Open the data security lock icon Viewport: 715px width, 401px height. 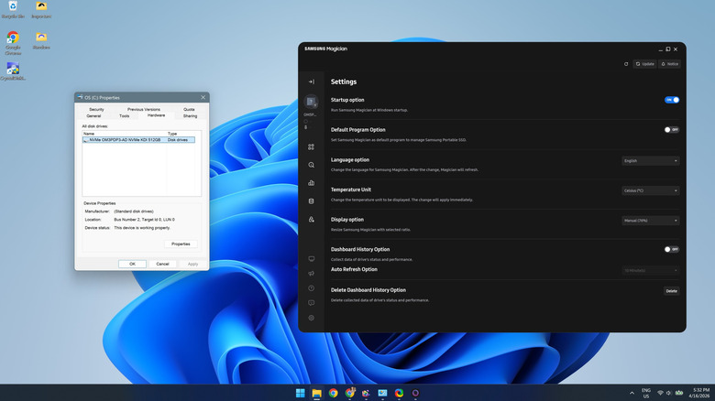[311, 219]
